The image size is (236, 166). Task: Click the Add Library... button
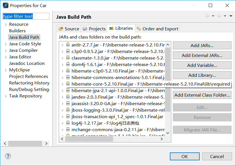[x=202, y=75]
